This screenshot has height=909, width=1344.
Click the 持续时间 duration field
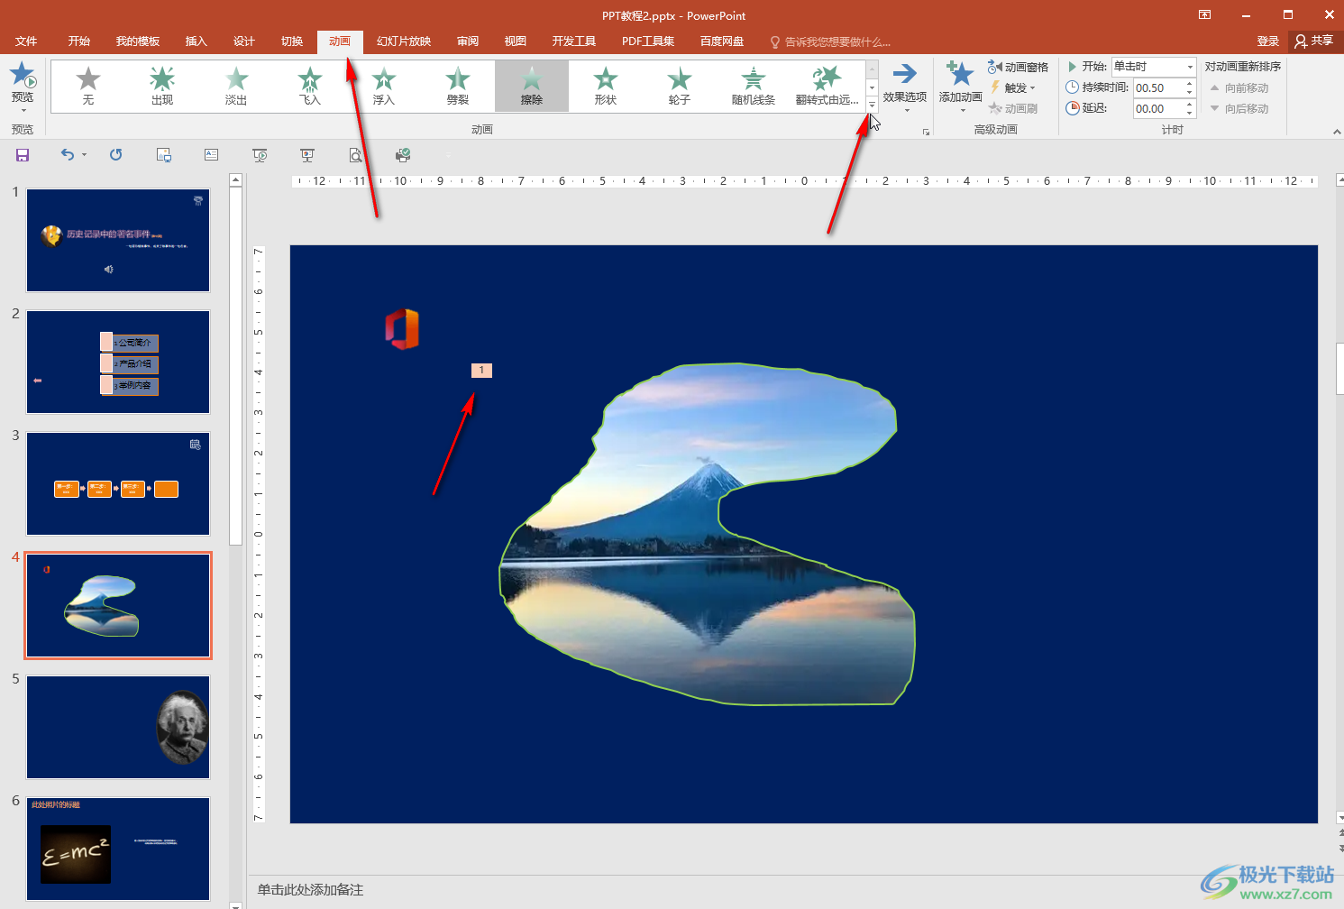pyautogui.click(x=1158, y=87)
